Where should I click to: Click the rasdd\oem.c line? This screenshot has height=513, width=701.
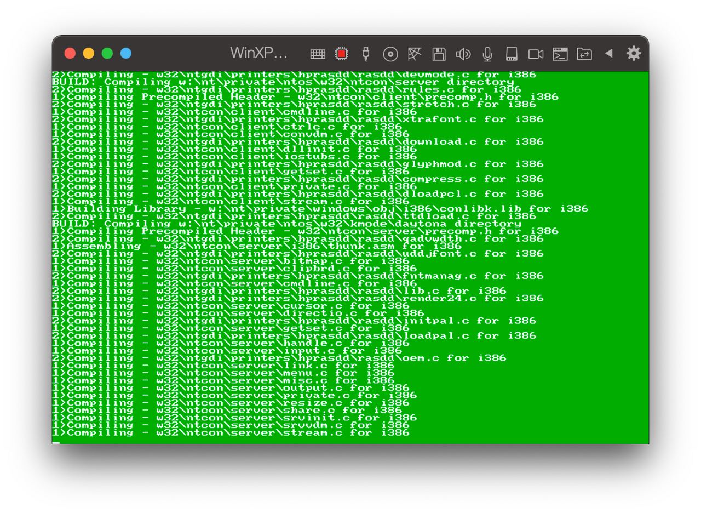pos(279,358)
